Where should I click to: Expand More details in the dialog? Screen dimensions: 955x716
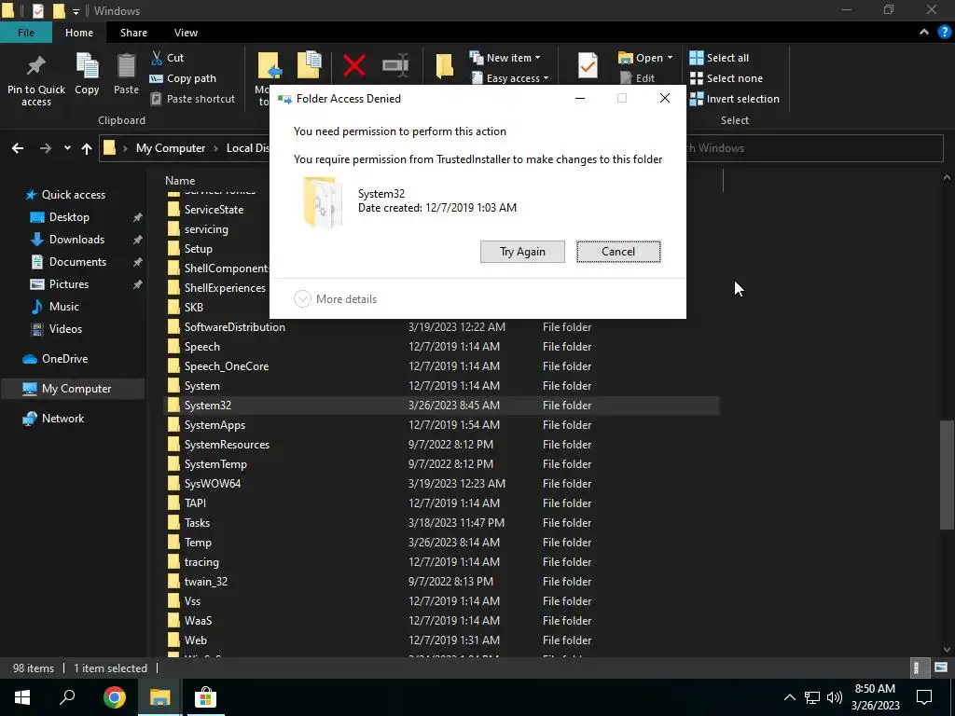pyautogui.click(x=336, y=299)
